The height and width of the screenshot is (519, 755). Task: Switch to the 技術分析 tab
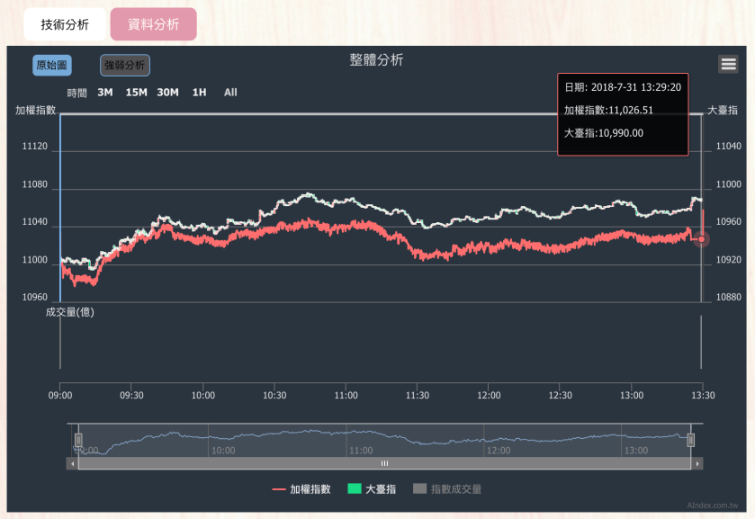click(x=63, y=24)
